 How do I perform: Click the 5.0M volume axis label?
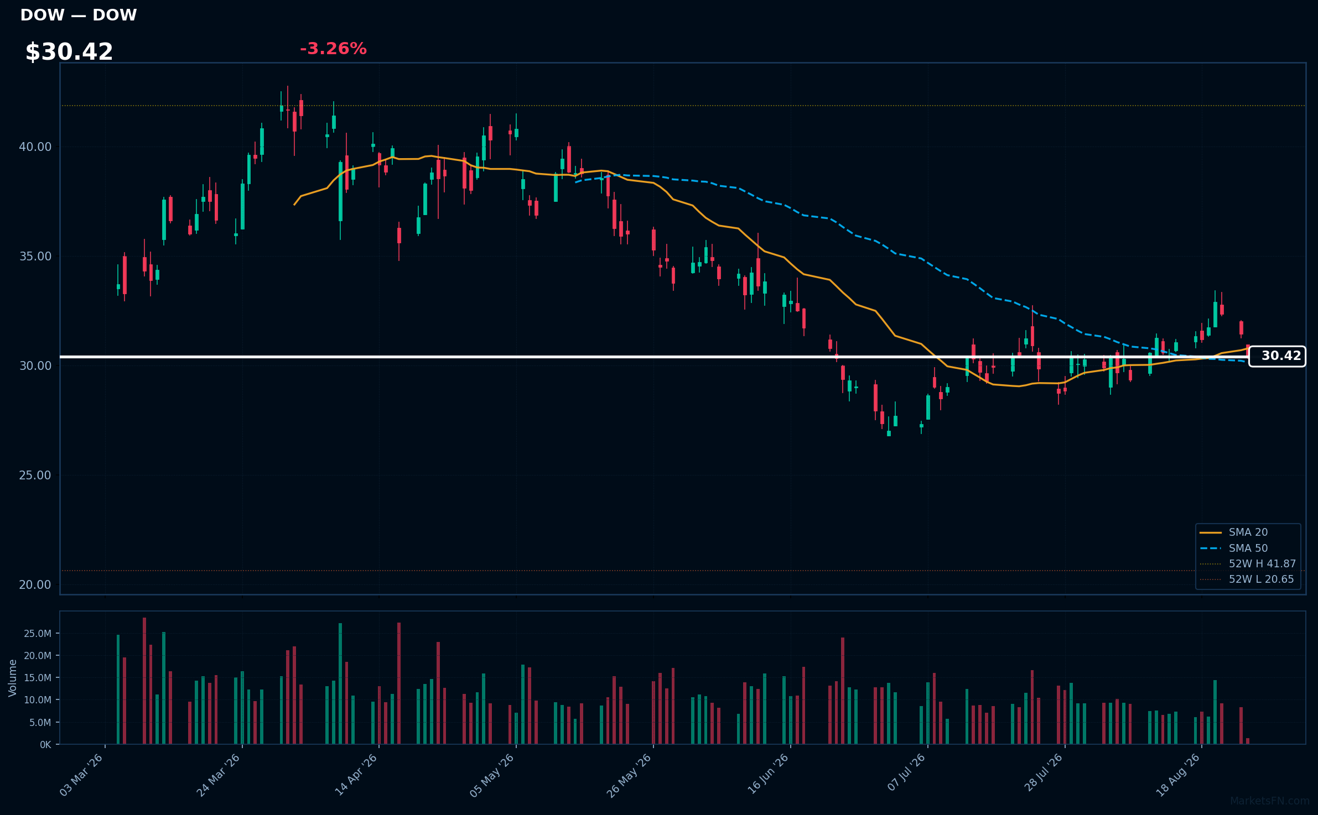(40, 722)
